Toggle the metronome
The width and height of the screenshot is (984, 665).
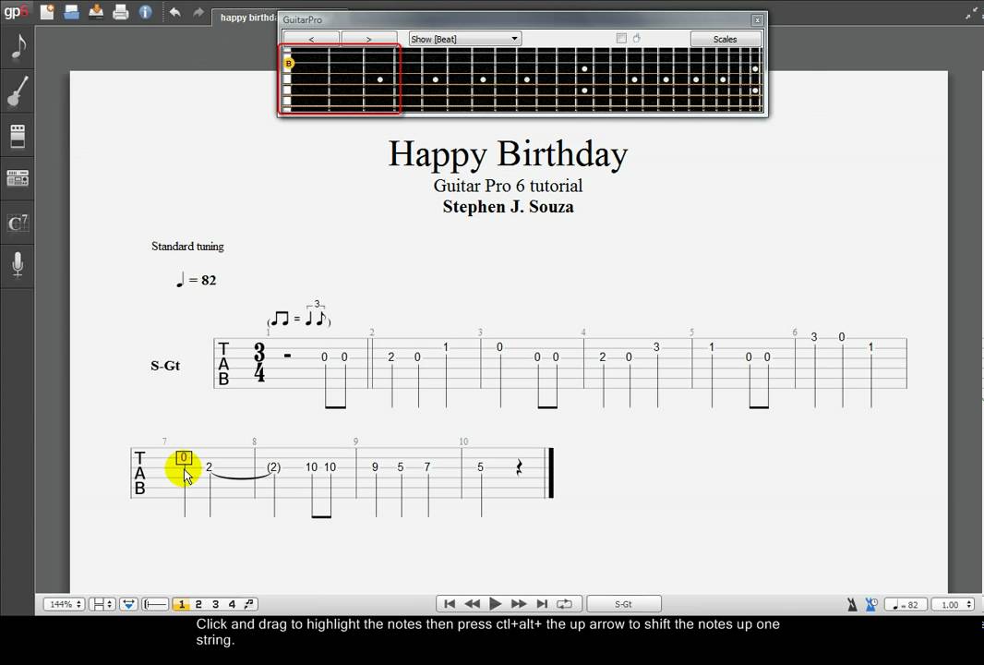point(852,604)
